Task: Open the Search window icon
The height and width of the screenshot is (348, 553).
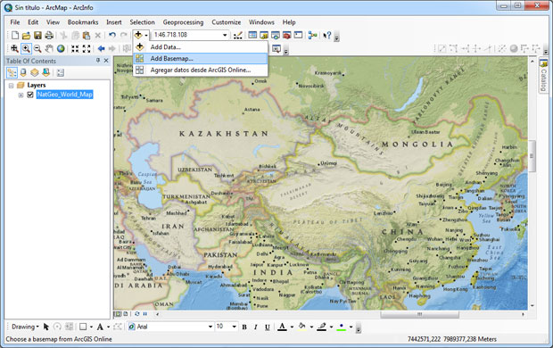Action: (x=276, y=35)
